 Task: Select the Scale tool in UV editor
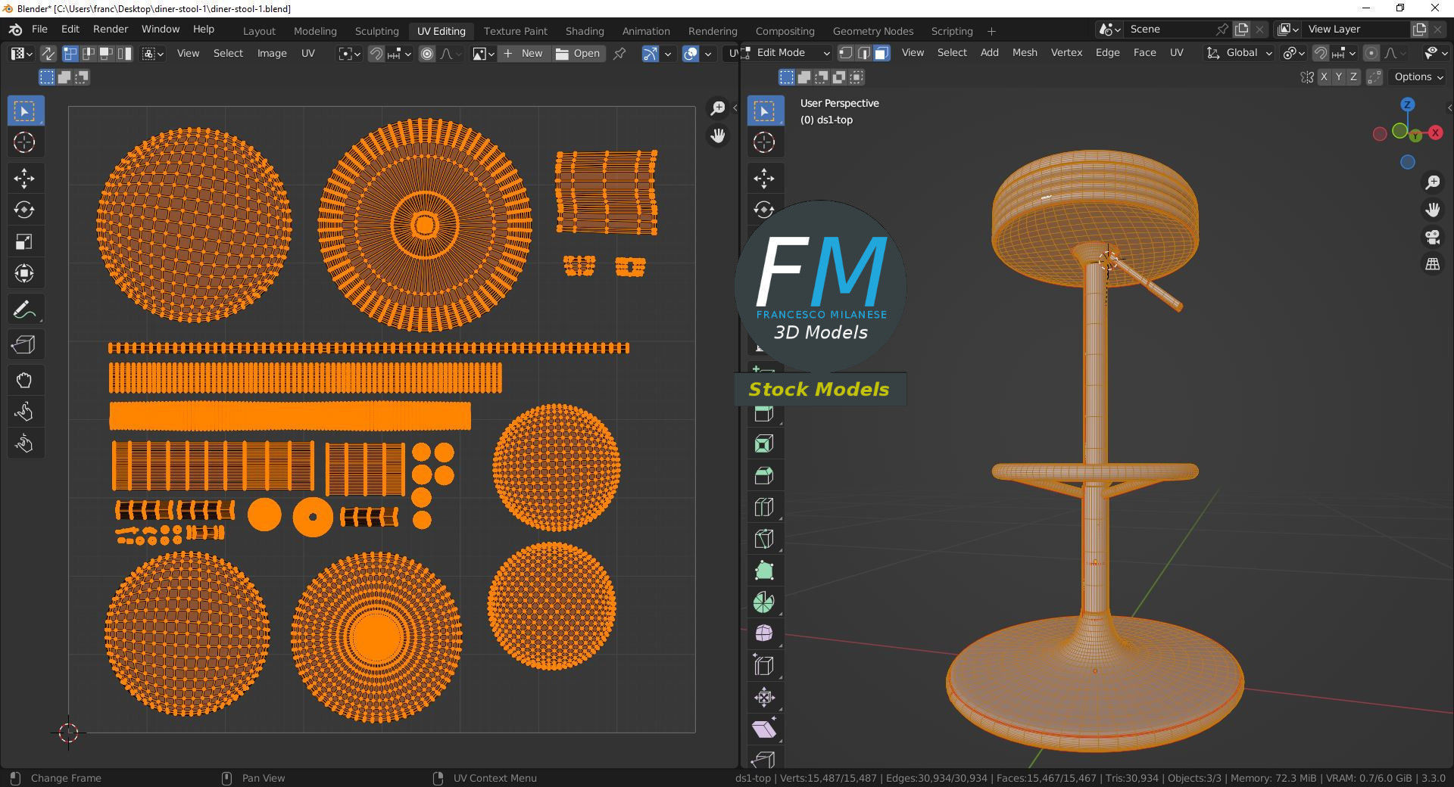click(x=24, y=241)
